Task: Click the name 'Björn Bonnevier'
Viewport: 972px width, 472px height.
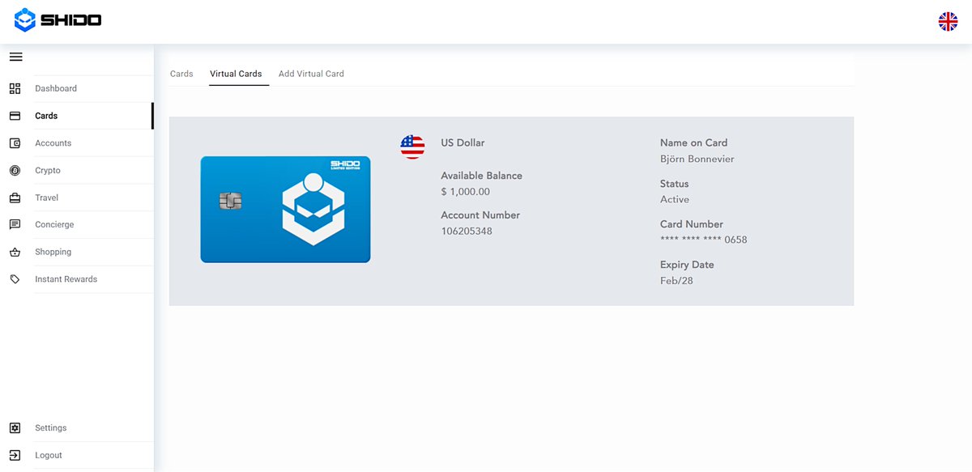Action: tap(697, 159)
